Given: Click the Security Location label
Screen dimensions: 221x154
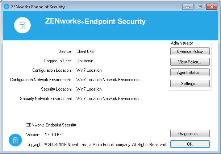Looking at the screenshot, I should 57,89.
